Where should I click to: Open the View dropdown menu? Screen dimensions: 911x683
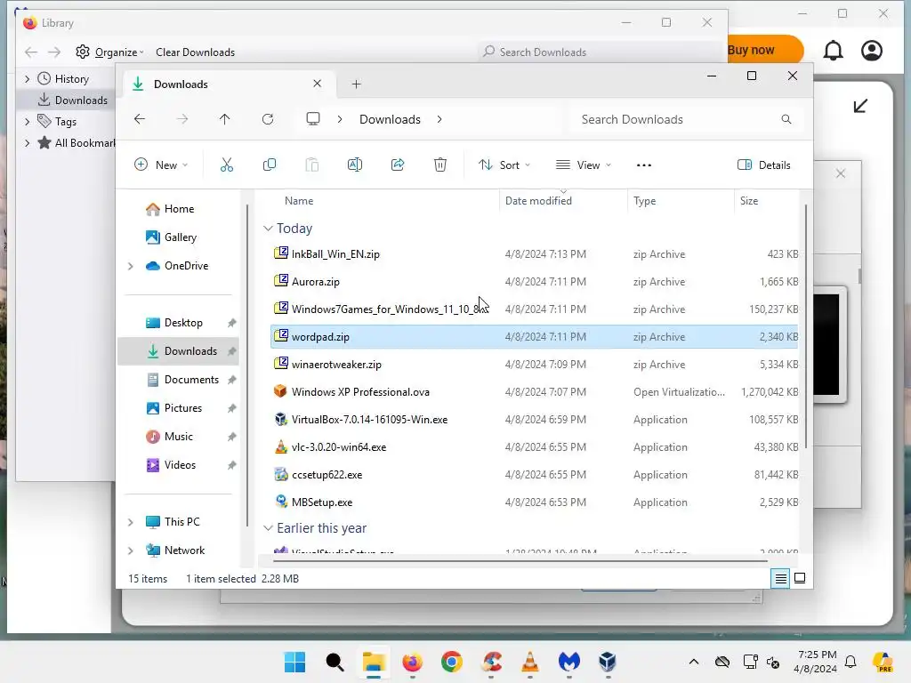(x=584, y=165)
